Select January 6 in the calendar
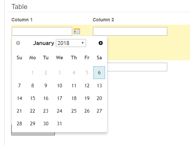 pyautogui.click(x=99, y=73)
